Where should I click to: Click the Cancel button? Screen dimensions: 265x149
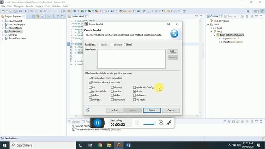171,111
